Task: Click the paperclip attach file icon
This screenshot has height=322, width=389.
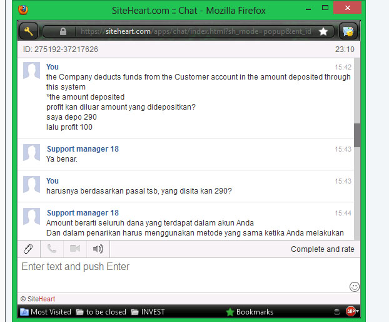Action: tap(28, 249)
